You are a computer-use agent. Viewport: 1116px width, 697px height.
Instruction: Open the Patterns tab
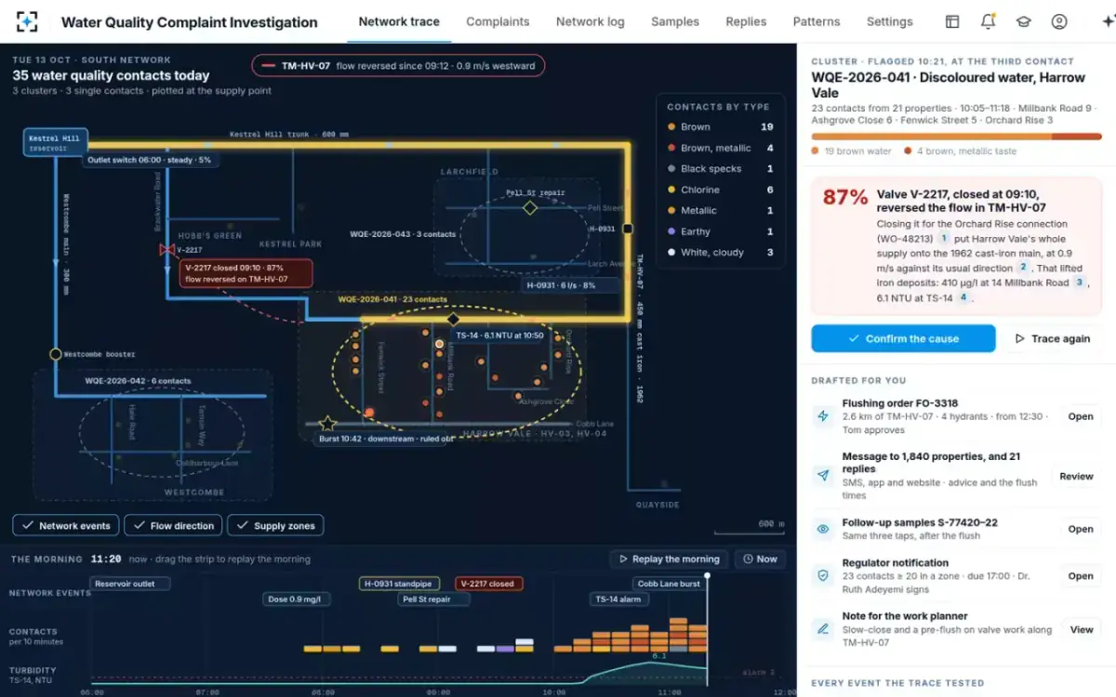click(817, 21)
